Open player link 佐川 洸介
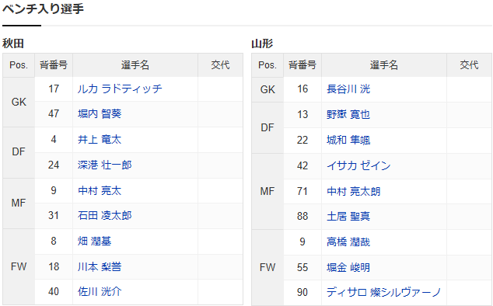493x306 pixels. (100, 292)
